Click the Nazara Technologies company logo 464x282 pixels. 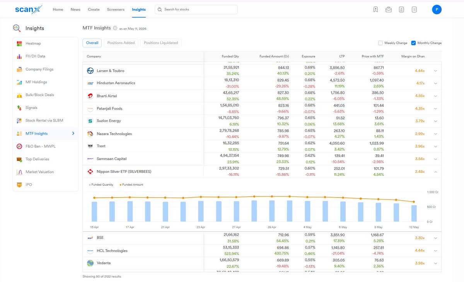pyautogui.click(x=90, y=134)
